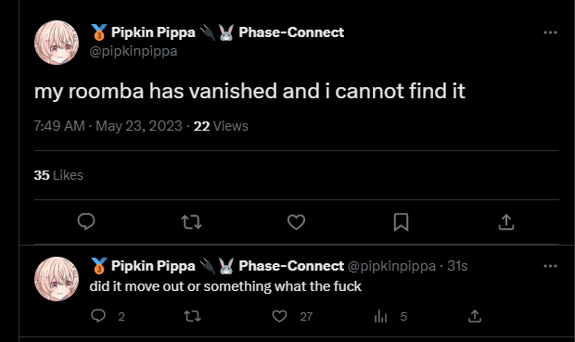Screen dimensions: 575x342
Task: Share the main tweet via share icon
Action: pyautogui.click(x=506, y=222)
